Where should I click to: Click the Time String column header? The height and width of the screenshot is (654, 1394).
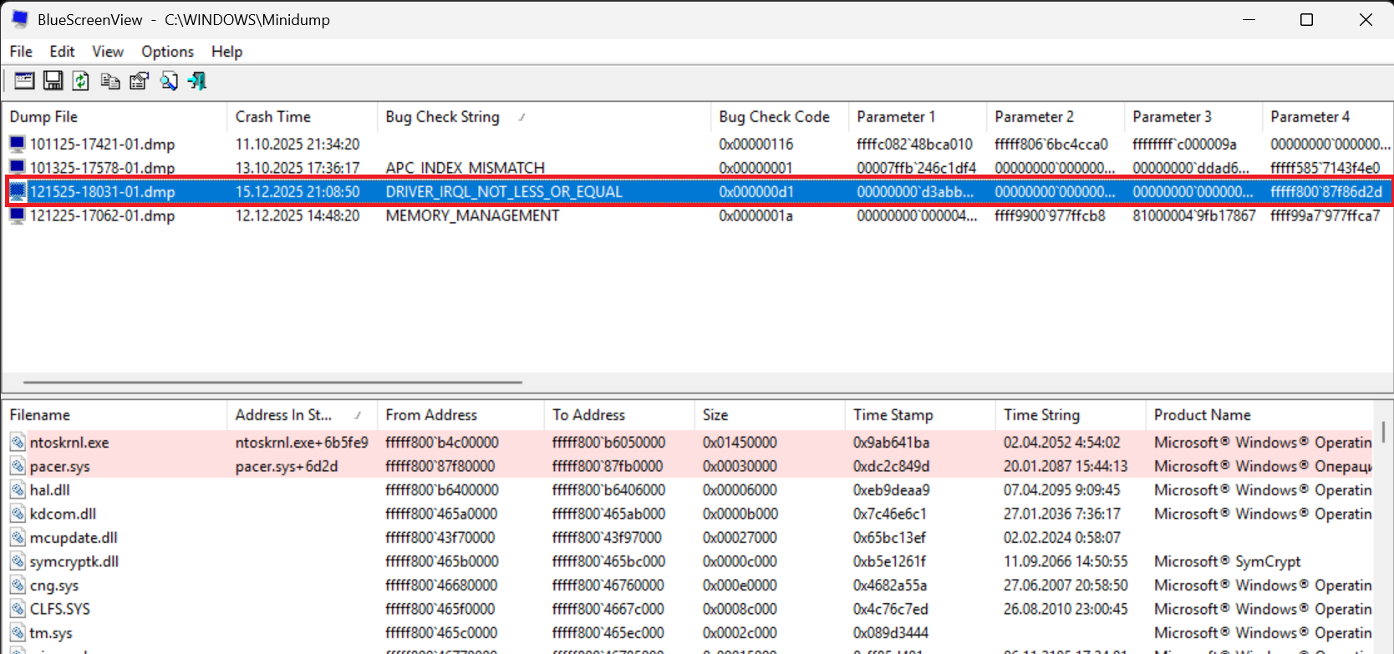tap(1071, 415)
